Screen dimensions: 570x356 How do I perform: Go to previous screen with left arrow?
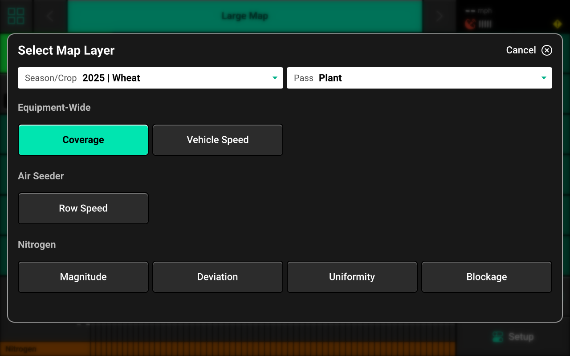coord(50,16)
